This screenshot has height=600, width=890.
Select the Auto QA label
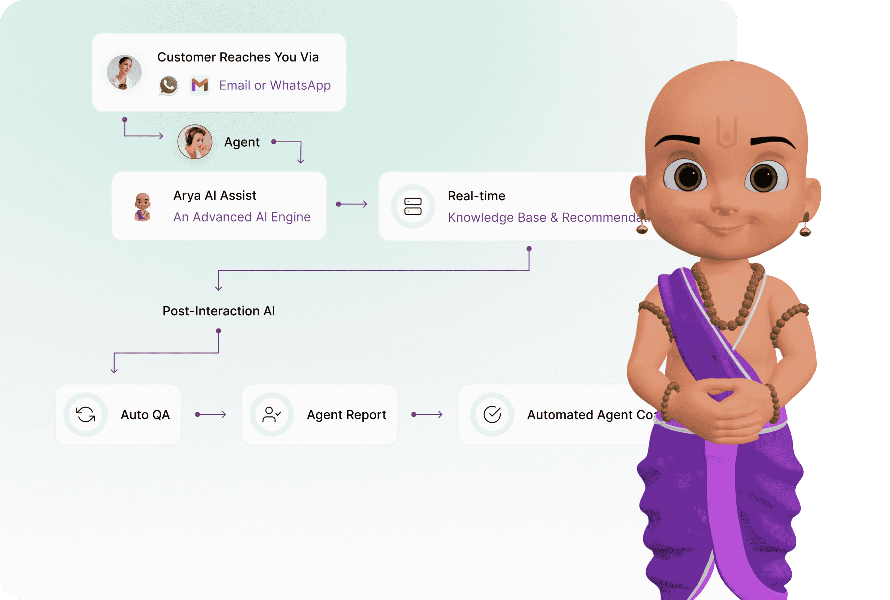click(x=145, y=415)
